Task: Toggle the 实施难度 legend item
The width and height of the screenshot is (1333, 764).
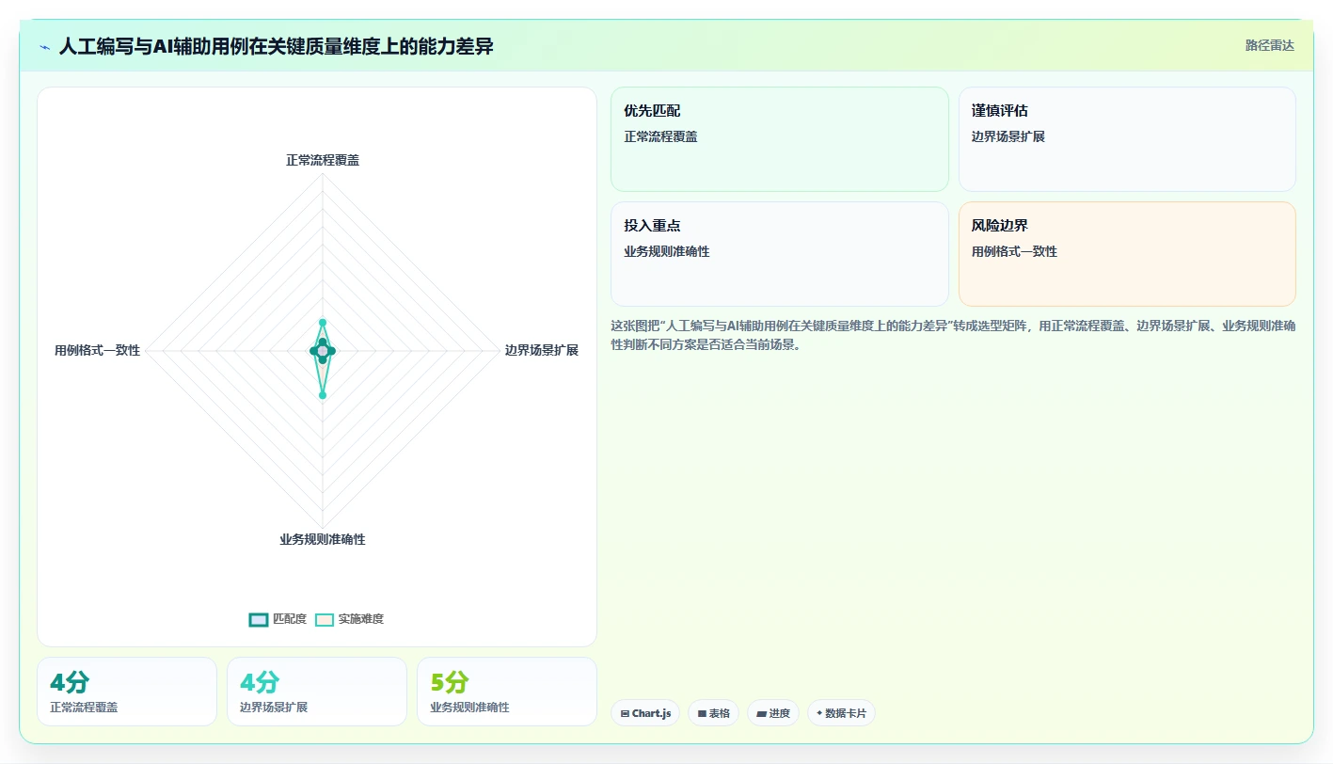Action: (x=349, y=619)
